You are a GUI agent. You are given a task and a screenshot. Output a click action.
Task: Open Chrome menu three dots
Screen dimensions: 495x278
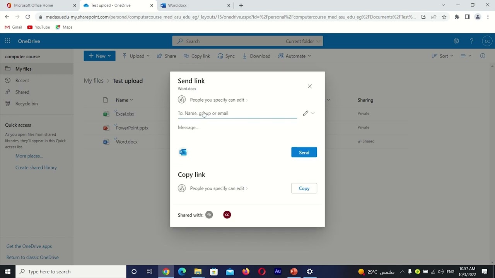488,17
